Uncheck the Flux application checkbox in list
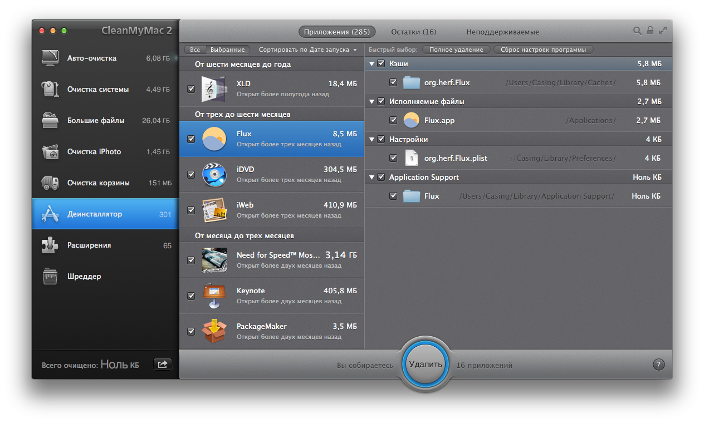 (191, 139)
